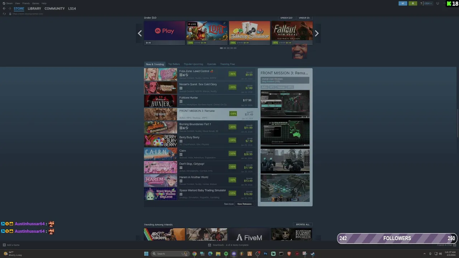The height and width of the screenshot is (258, 459).
Task: Open the LS14 account dropdown
Action: click(428, 3)
